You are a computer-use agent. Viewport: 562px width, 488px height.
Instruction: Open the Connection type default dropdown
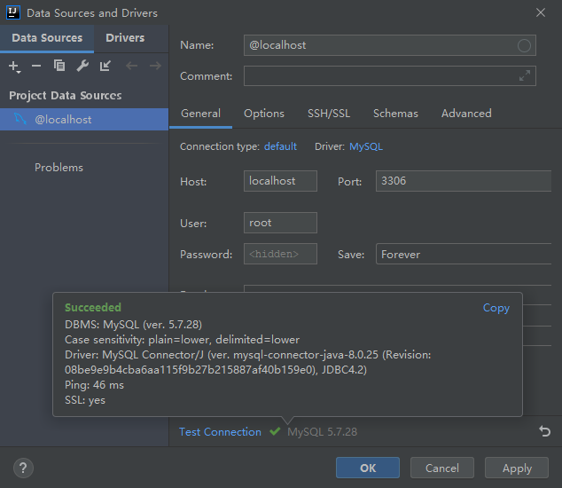tap(280, 146)
